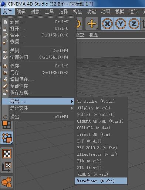Click the icon beside 恢复
145x190 pixels.
coord(5,42)
